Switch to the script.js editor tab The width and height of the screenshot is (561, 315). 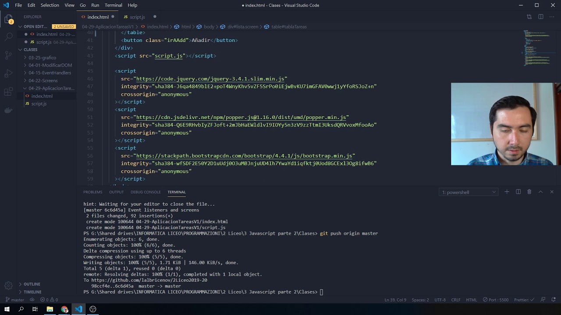[137, 17]
